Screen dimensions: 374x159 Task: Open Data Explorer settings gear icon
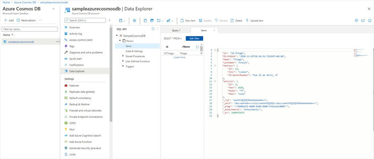356,21
